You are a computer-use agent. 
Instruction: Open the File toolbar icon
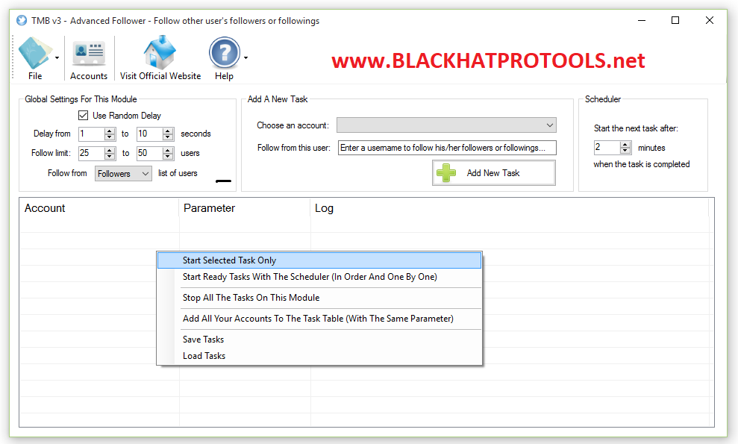tap(34, 54)
